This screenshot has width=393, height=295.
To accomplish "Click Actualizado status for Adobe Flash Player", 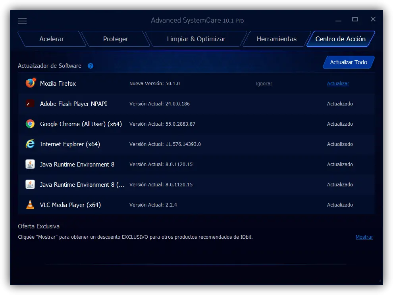I will [x=340, y=103].
